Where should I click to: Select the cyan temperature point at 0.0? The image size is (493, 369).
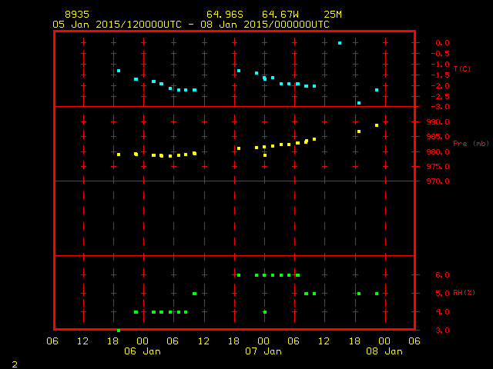(340, 43)
